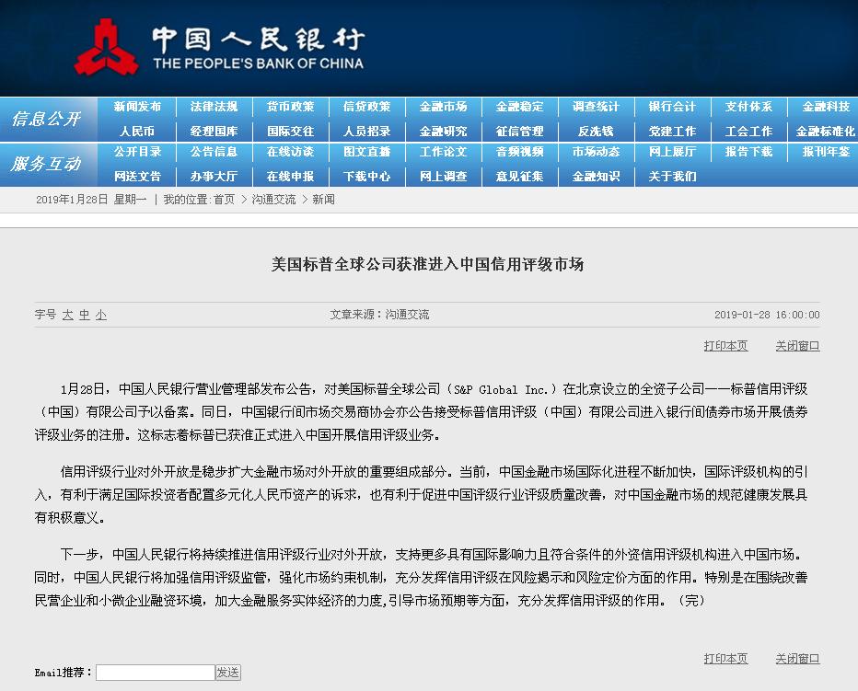Click the article title 美国标普全球公司获准进入中国信用评级市场
This screenshot has width=858, height=691.
pyautogui.click(x=428, y=264)
